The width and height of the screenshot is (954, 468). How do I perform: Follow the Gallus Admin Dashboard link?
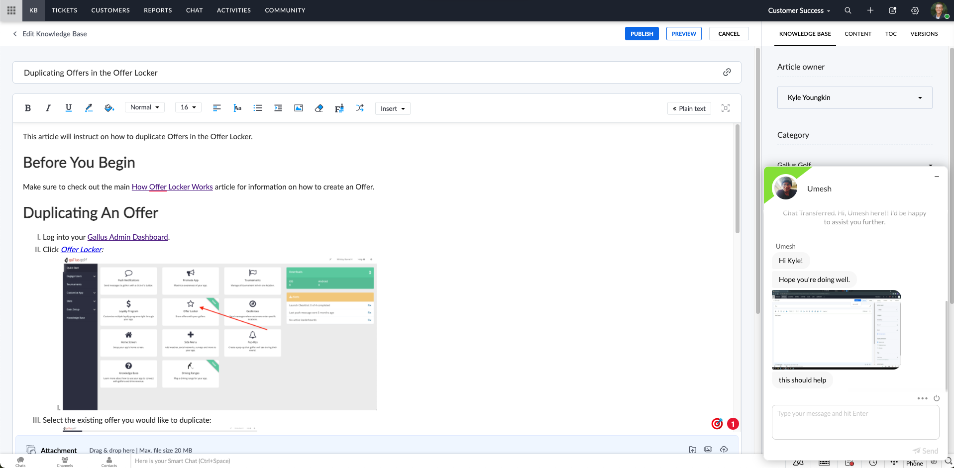[x=128, y=237]
